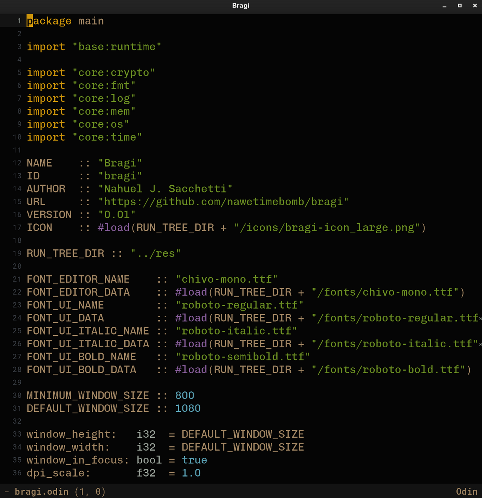This screenshot has width=482, height=498.
Task: Click the bragi.odin file name in status bar
Action: click(41, 492)
